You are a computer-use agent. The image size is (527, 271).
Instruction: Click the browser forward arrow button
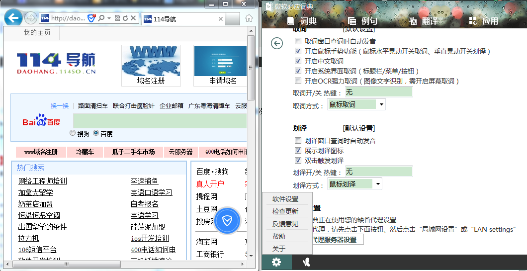(31, 18)
